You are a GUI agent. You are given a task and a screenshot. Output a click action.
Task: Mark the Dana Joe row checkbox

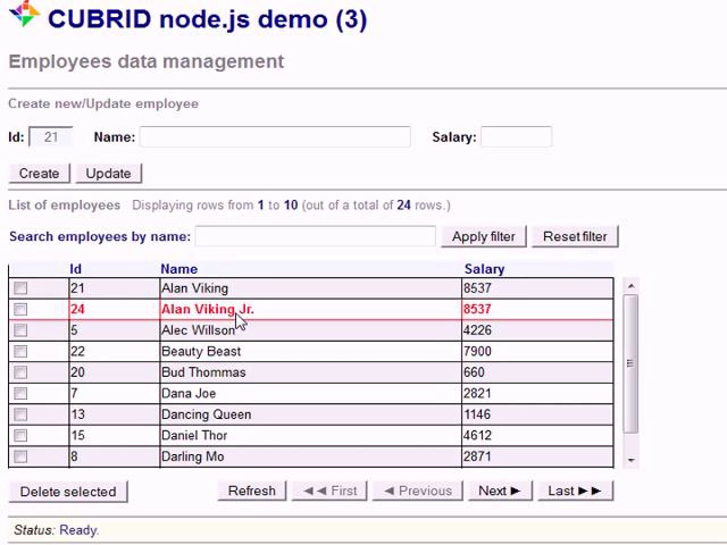[x=20, y=393]
